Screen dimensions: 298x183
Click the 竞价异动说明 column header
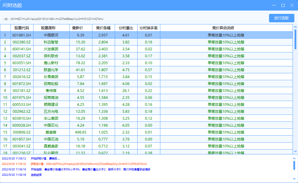(226, 28)
